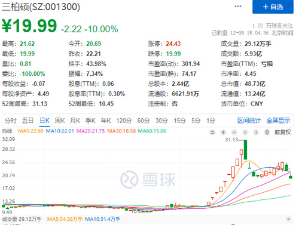The image size is (299, 225).
Task: Open the 五日 five-day chart tab
Action: click(28, 121)
